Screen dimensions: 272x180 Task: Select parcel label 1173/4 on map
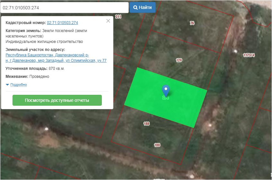click(x=249, y=55)
